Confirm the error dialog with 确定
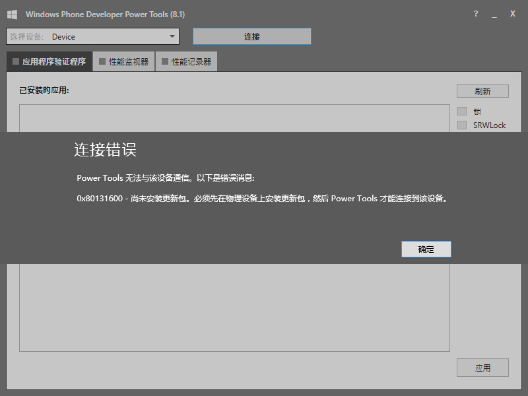 click(426, 249)
